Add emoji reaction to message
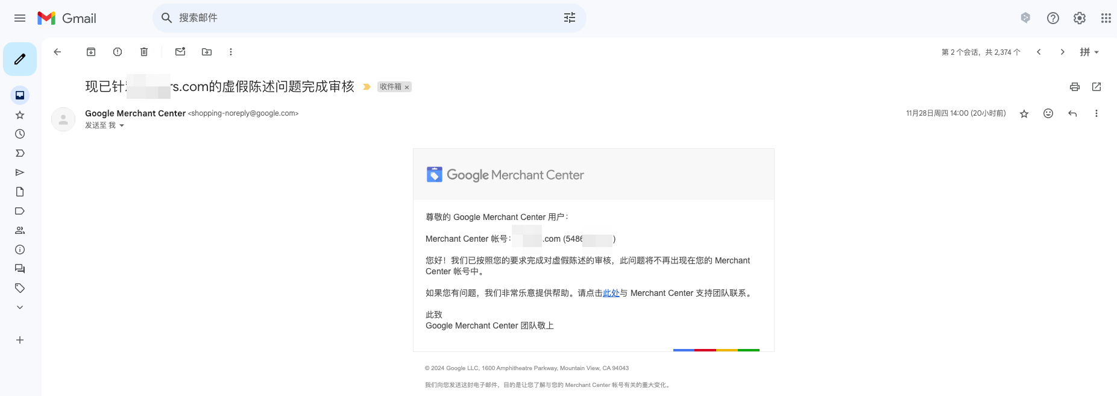 (x=1048, y=113)
